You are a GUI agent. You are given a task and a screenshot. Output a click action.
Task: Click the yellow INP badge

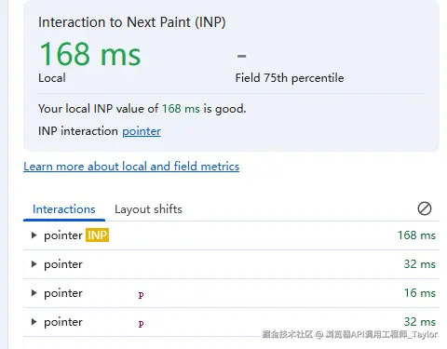[x=97, y=235]
